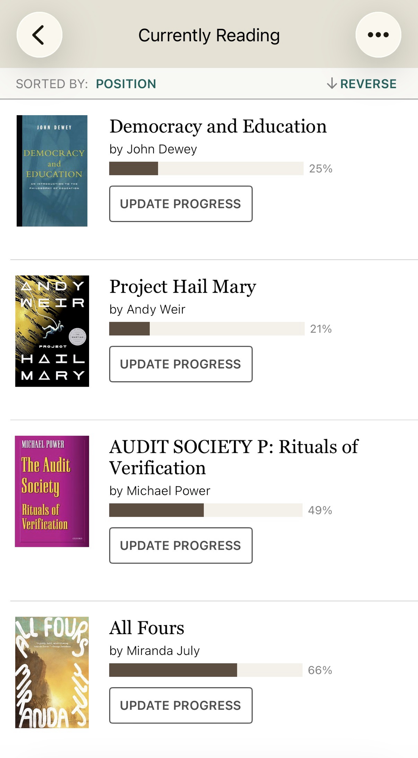418x758 pixels.
Task: Click the 66% progress bar for All Fours
Action: click(206, 670)
